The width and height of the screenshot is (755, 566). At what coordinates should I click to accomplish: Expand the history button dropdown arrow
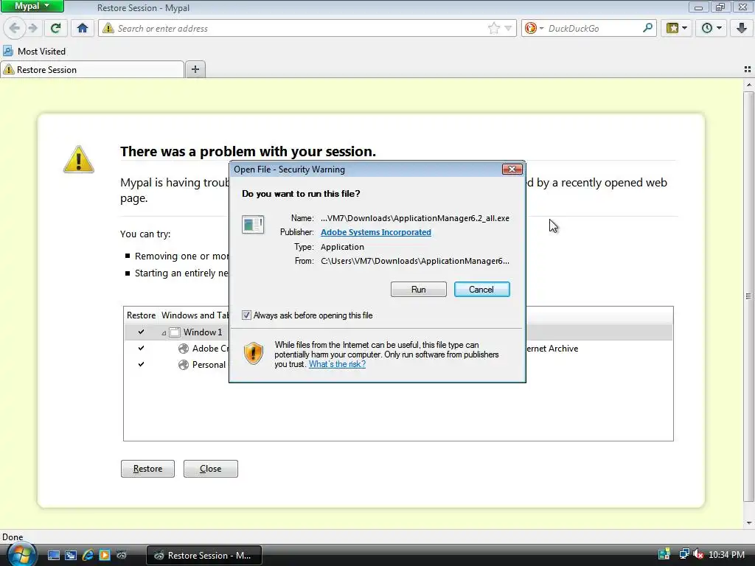coord(719,29)
